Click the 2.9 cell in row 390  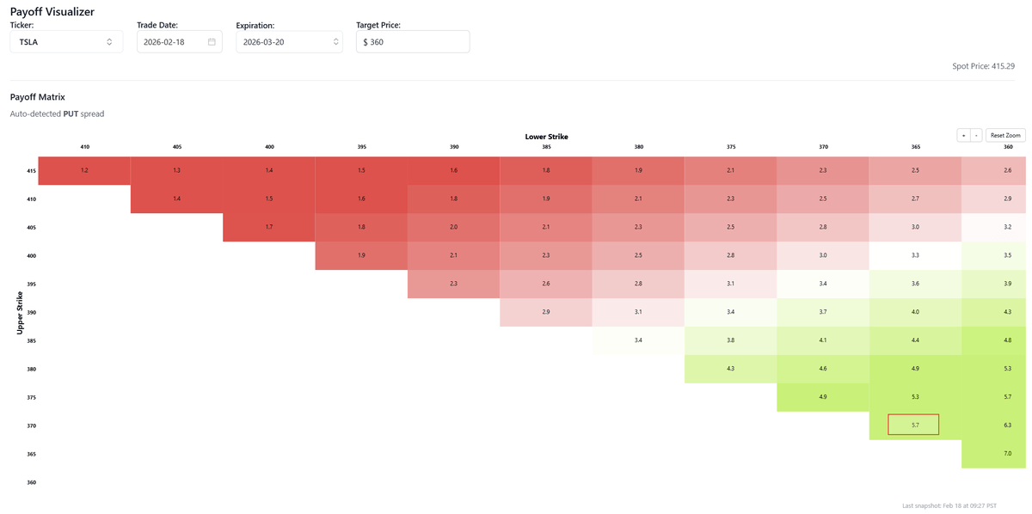tap(546, 312)
